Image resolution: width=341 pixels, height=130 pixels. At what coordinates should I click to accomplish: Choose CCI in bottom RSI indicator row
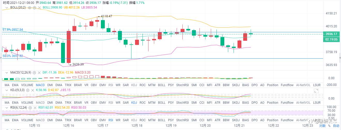click(x=202, y=120)
